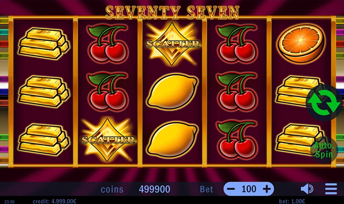
Task: Click bottom cherries on fourth reel
Action: tap(237, 139)
